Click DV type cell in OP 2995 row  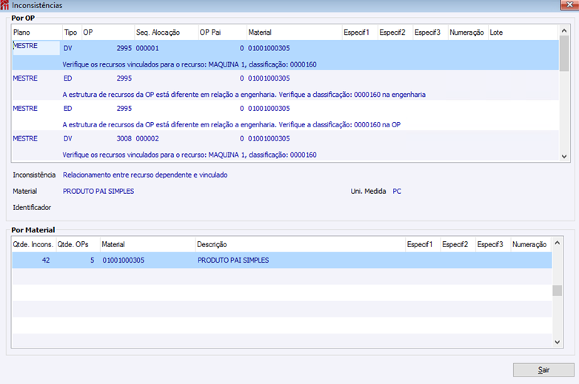[x=68, y=48]
